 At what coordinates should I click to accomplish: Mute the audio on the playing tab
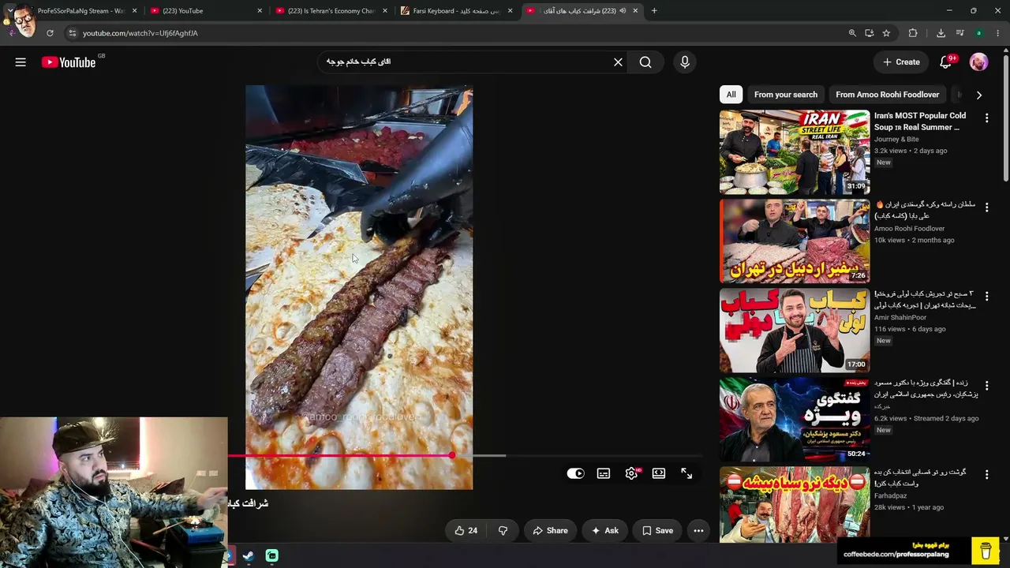coord(623,11)
